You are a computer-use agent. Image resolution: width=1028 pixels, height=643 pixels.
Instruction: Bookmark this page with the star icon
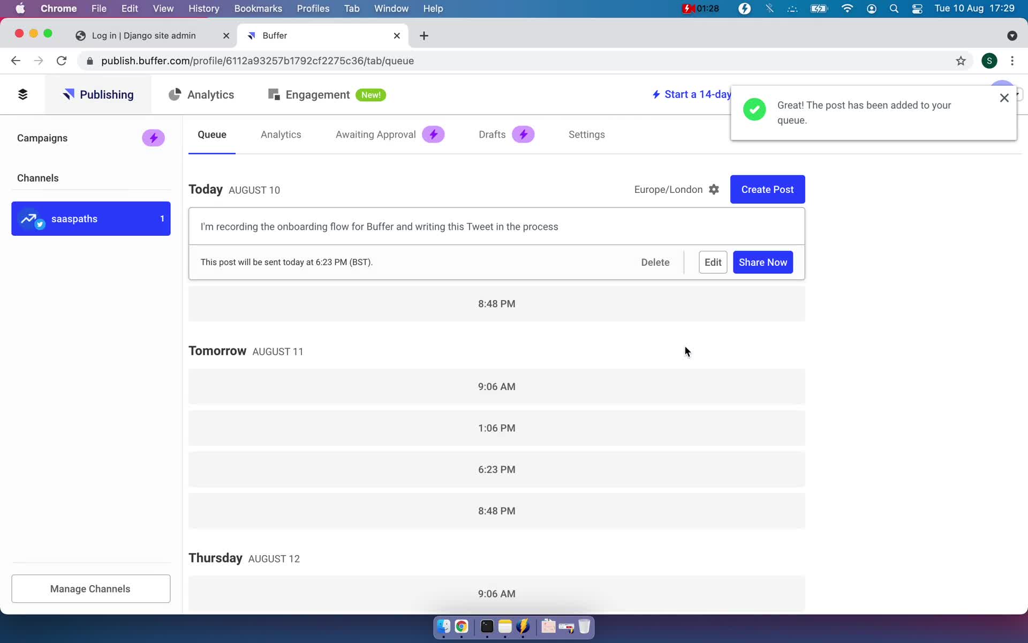coord(961,61)
